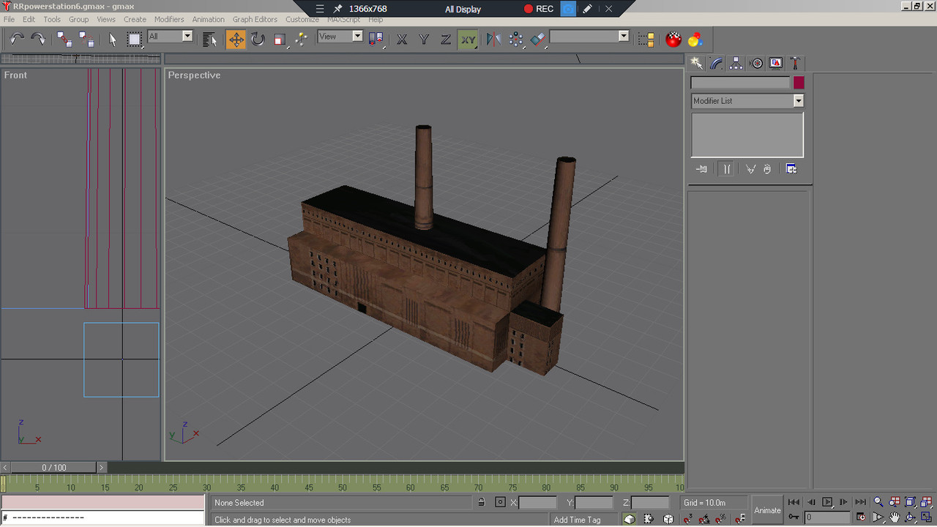The height and width of the screenshot is (527, 937).
Task: Activate the Select and Move tool
Action: [x=236, y=39]
